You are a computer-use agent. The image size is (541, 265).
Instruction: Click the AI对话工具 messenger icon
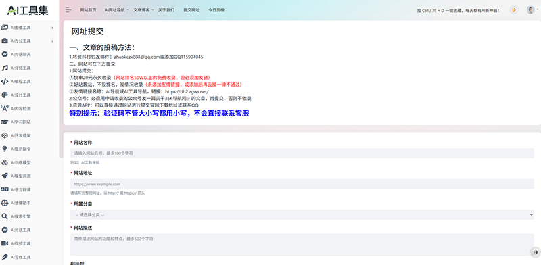[x=5, y=230]
